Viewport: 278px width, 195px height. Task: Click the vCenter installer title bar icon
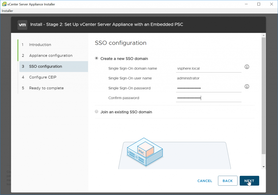[x=4, y=4]
